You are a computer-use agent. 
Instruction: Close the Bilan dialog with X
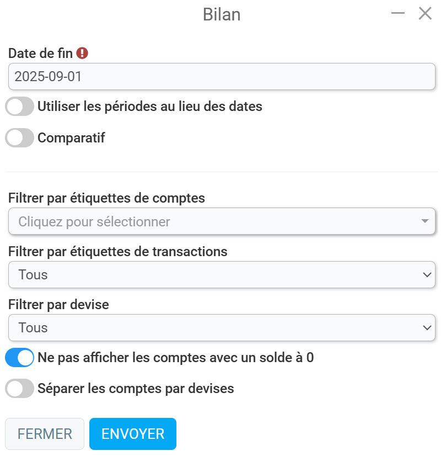point(425,13)
